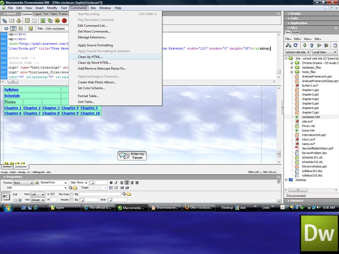The width and height of the screenshot is (339, 254).
Task: Toggle Align Right text button
Action: 132,183
